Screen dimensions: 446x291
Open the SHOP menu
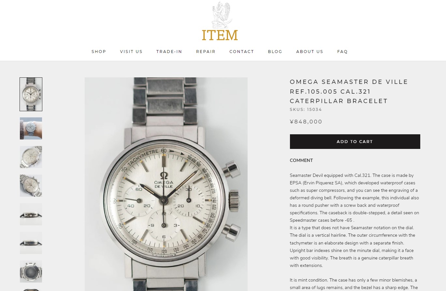(x=99, y=51)
